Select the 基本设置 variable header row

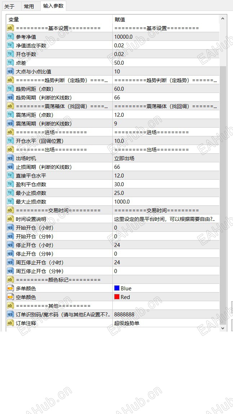pyautogui.click(x=59, y=28)
